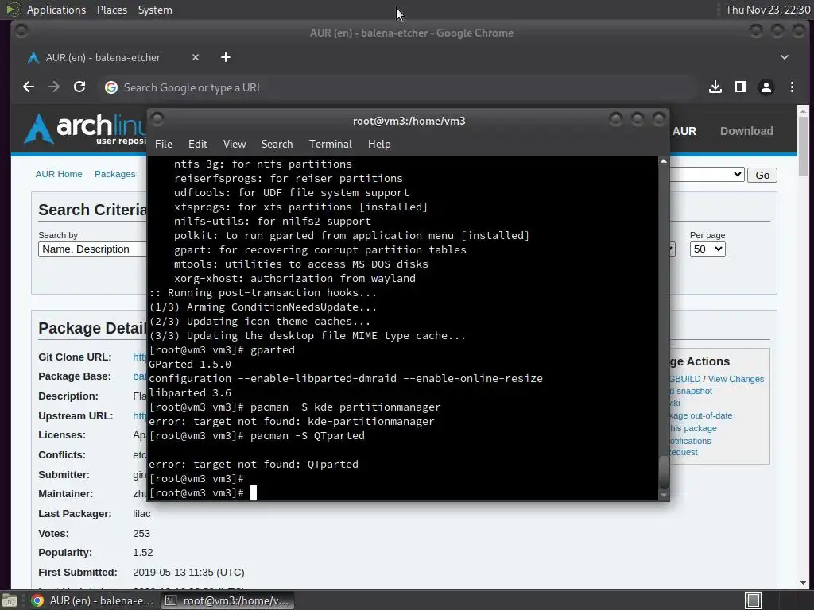Click Popularity value 1.52
The image size is (814, 610).
point(143,553)
